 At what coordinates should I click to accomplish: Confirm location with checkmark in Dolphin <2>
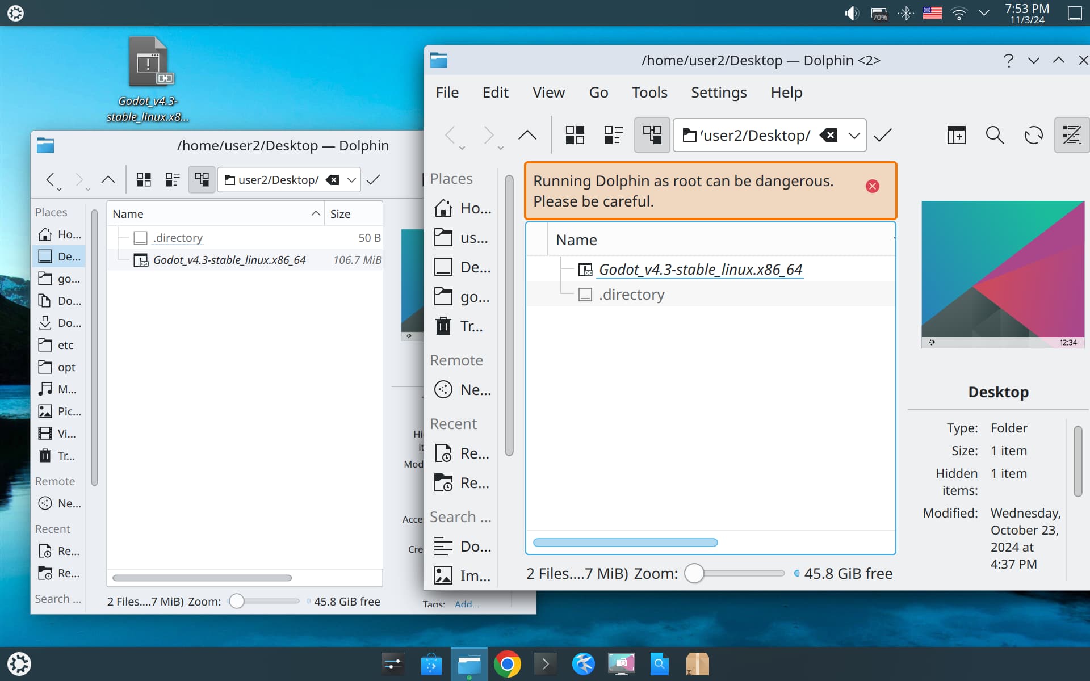click(x=883, y=135)
